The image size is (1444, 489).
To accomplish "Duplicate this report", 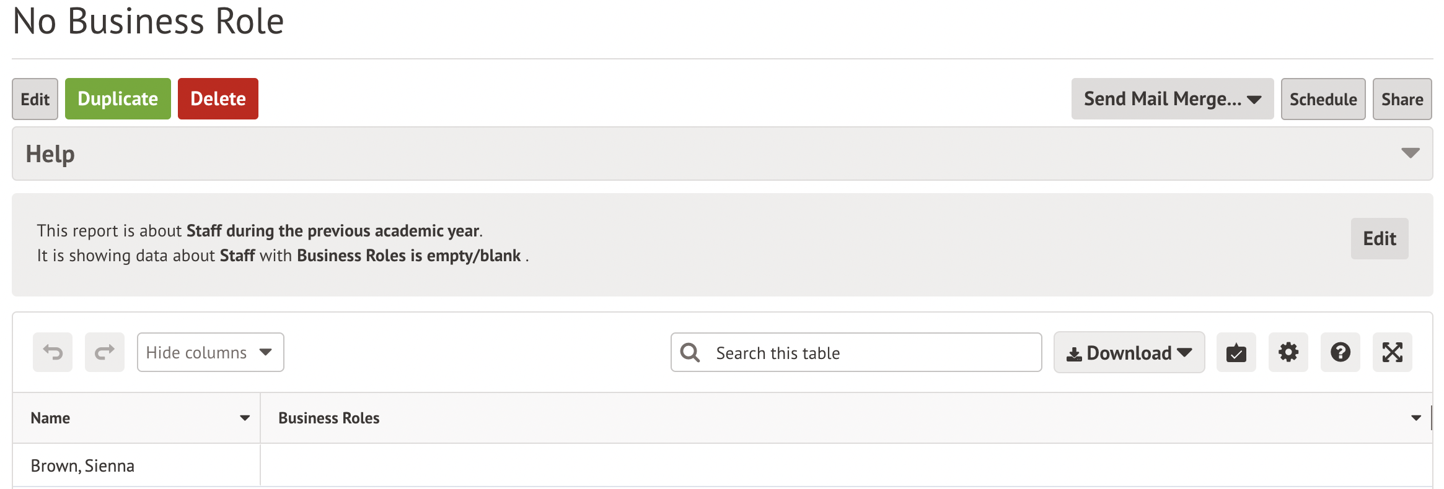I will point(118,99).
